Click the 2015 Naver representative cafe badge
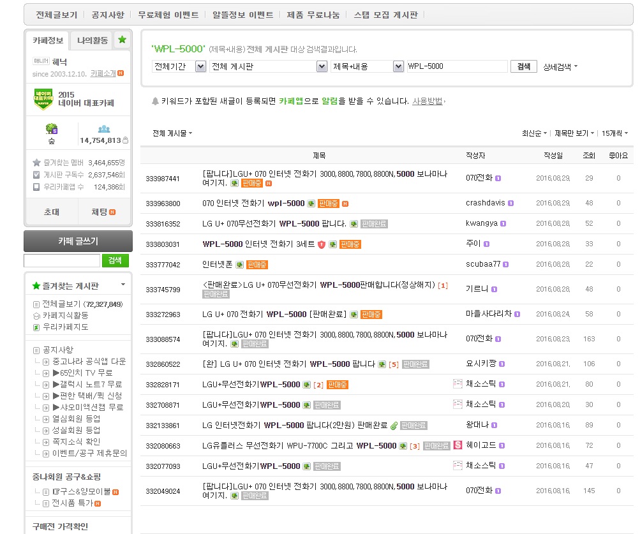The width and height of the screenshot is (640, 534). click(42, 99)
